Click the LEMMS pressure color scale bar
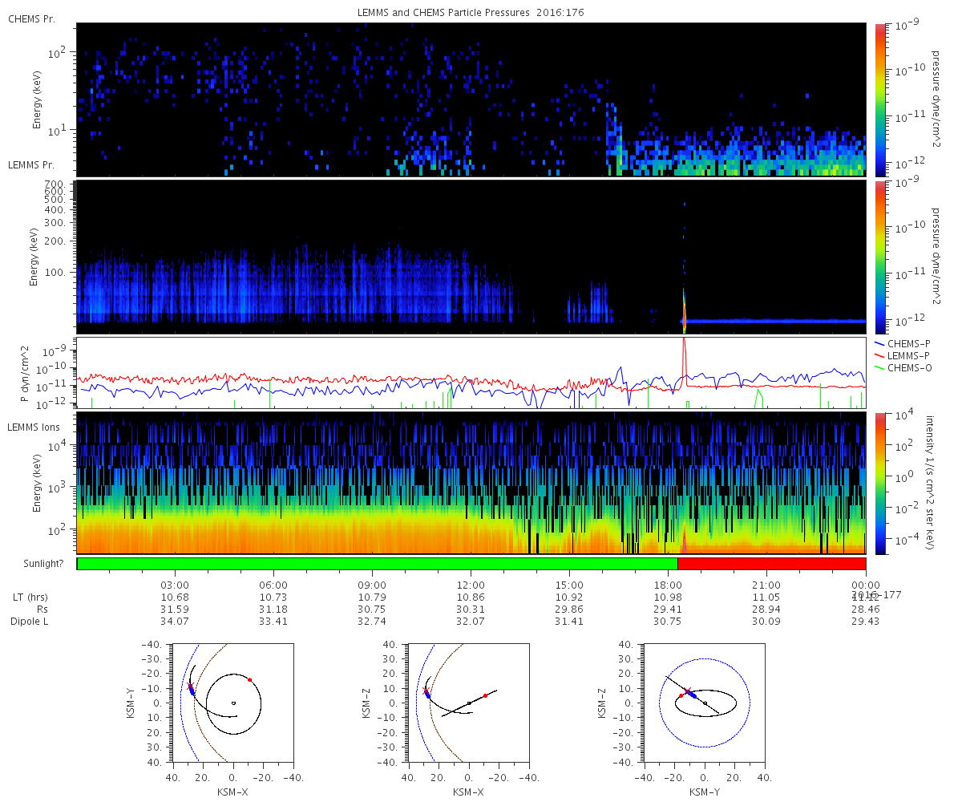Screen dimensions: 962x802 880,257
